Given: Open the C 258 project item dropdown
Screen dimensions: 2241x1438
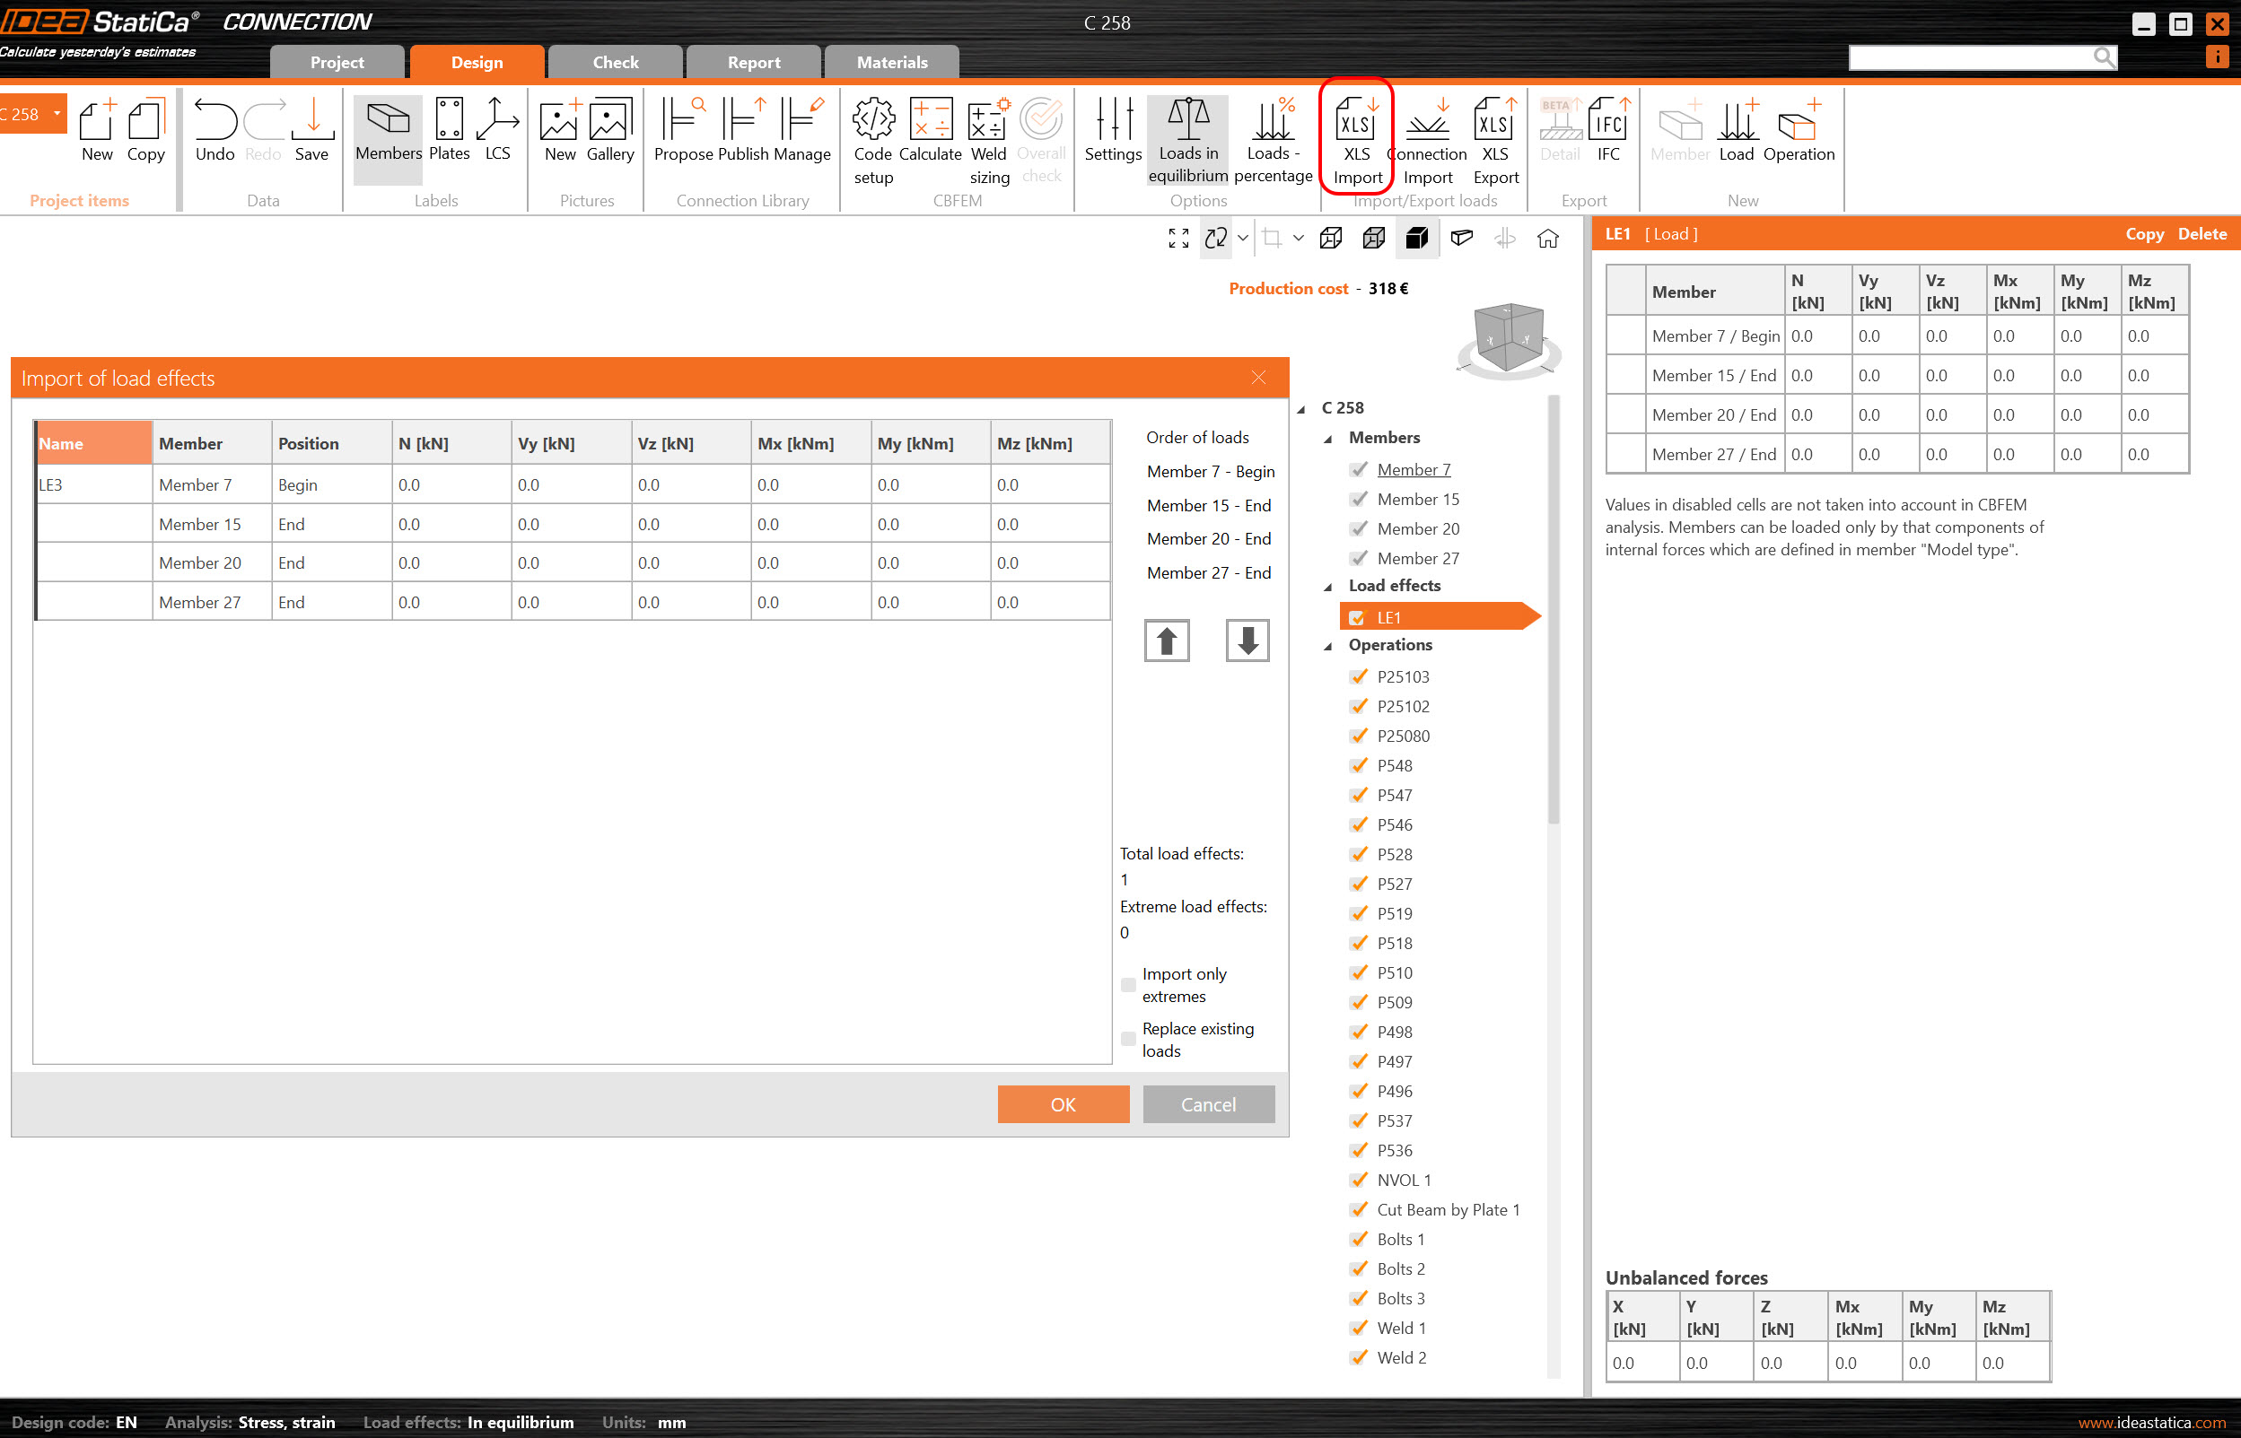Looking at the screenshot, I should (57, 114).
